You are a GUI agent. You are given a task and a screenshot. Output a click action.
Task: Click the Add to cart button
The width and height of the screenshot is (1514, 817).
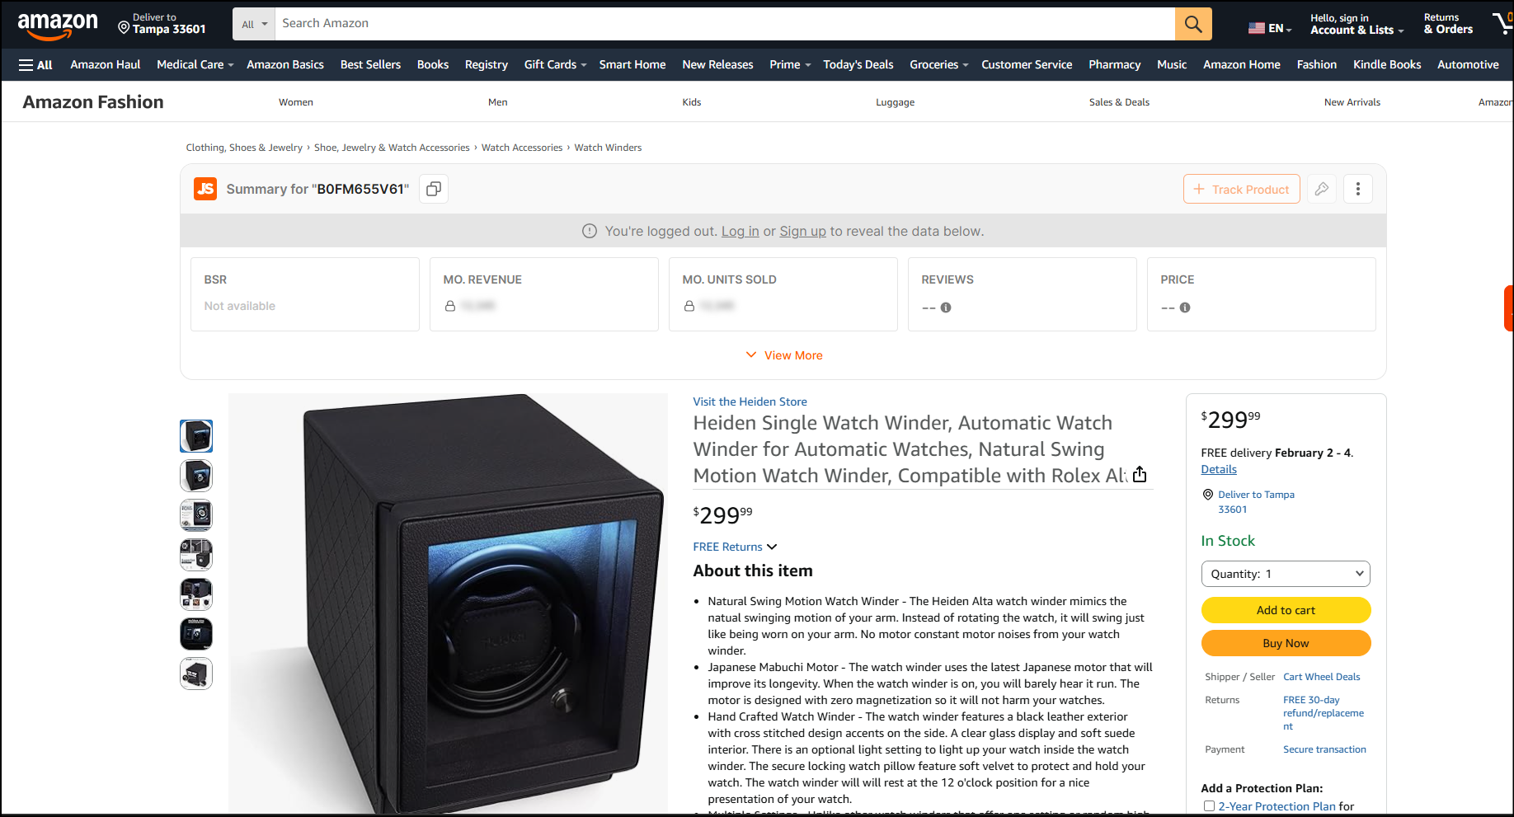[x=1285, y=610]
